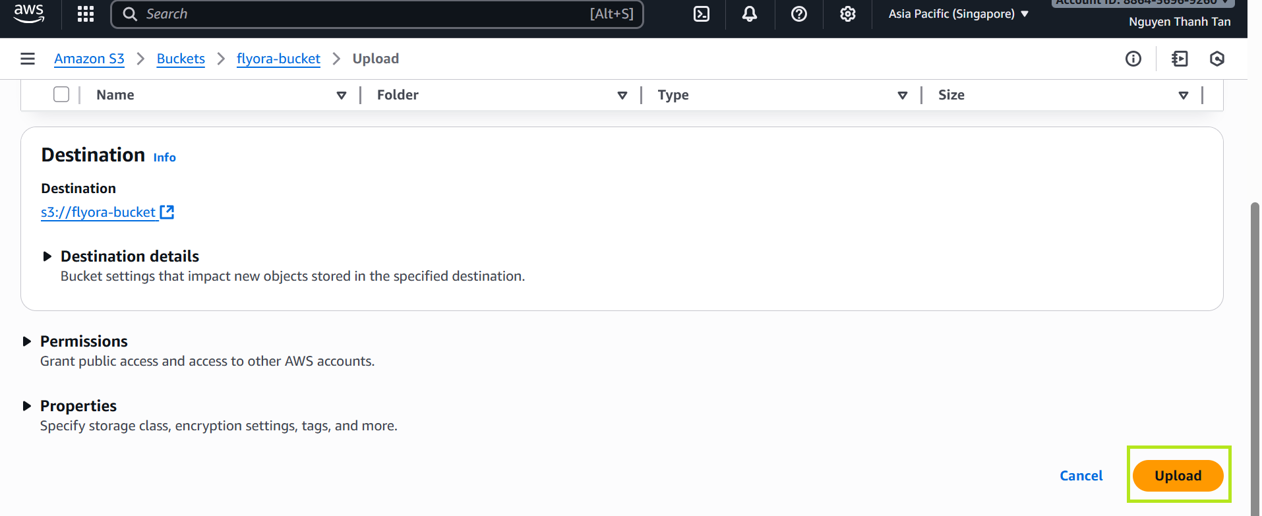The width and height of the screenshot is (1262, 516).
Task: Open the help question mark menu
Action: tap(798, 14)
